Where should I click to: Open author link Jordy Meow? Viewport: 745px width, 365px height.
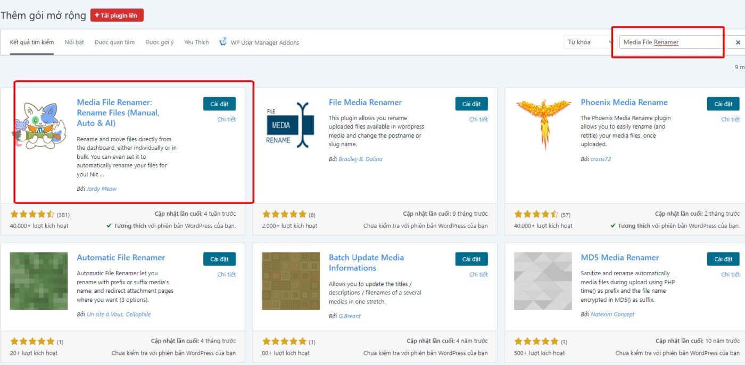(x=101, y=189)
